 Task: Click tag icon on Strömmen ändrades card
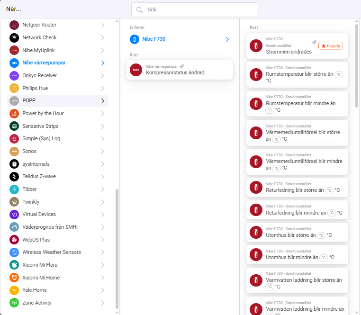(x=314, y=42)
